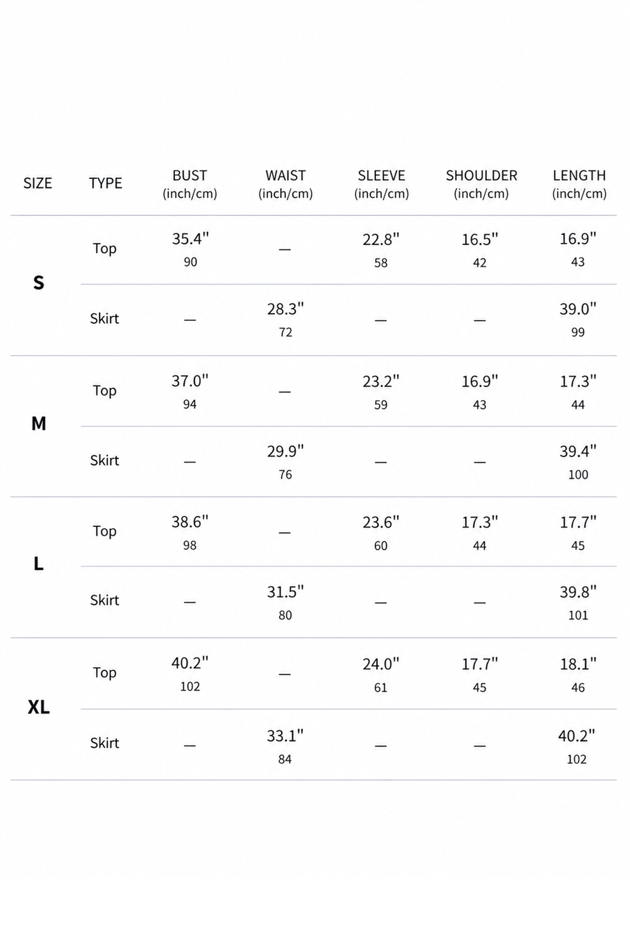The height and width of the screenshot is (945, 630).
Task: Select the 23.2" sleeve value for M
Action: (381, 382)
